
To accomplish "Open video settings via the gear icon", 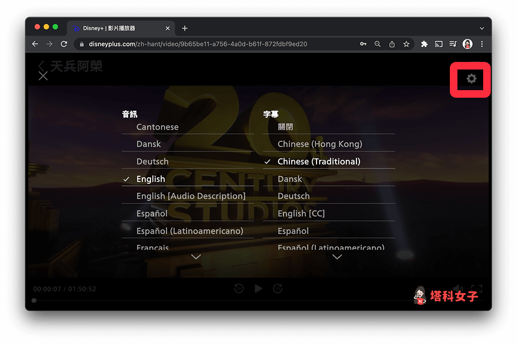I will tap(471, 79).
